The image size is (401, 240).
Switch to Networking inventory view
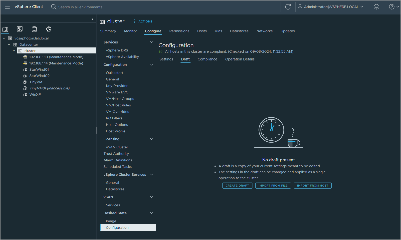pos(49,29)
